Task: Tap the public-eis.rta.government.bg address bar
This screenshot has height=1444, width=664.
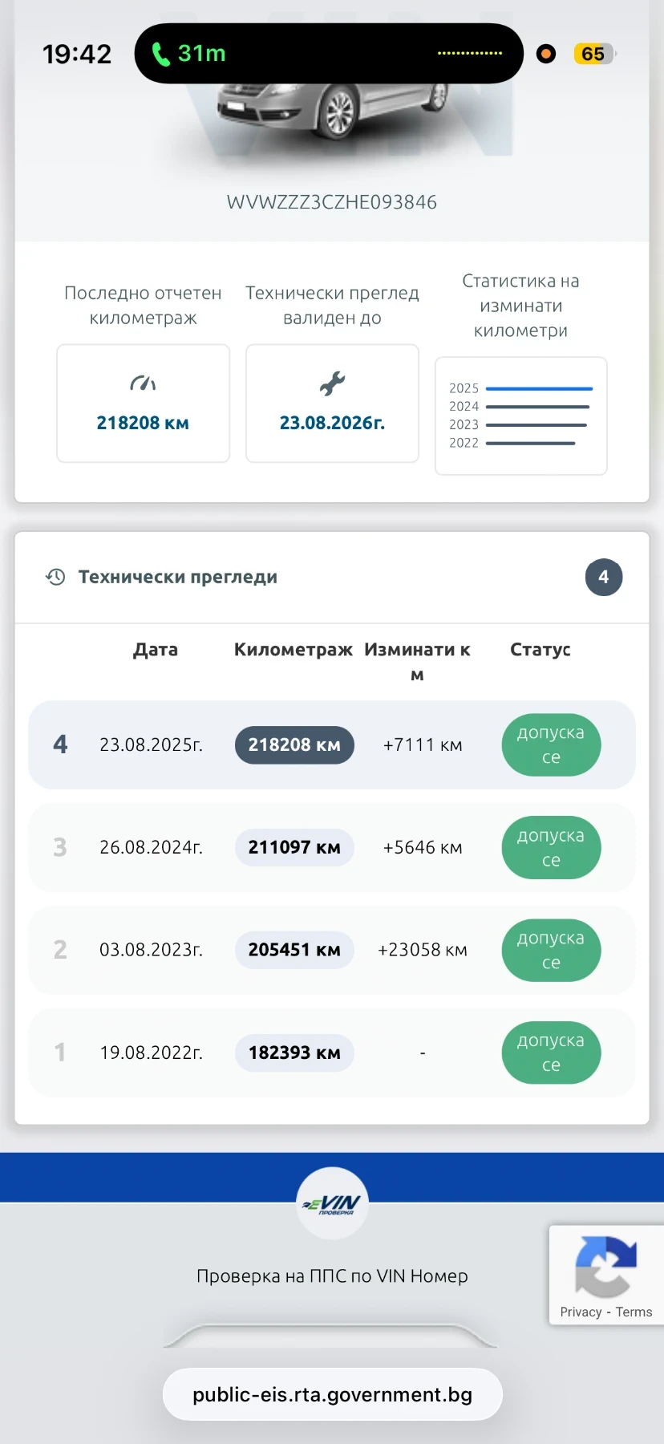Action: click(332, 1394)
